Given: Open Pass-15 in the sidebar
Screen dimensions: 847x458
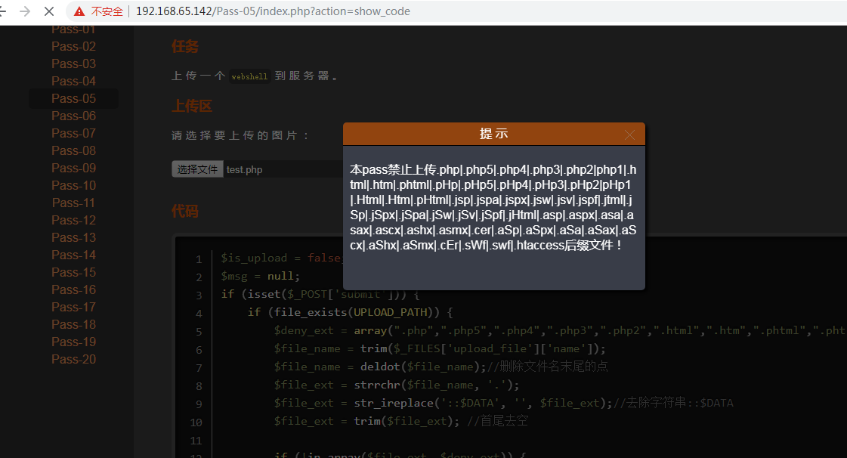Looking at the screenshot, I should (73, 272).
